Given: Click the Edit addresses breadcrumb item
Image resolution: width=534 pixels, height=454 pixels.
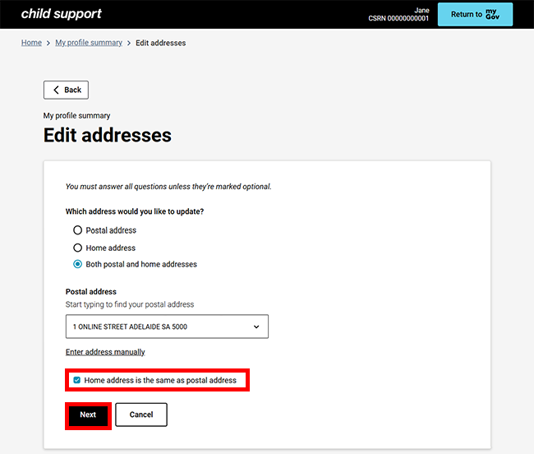Looking at the screenshot, I should point(160,43).
